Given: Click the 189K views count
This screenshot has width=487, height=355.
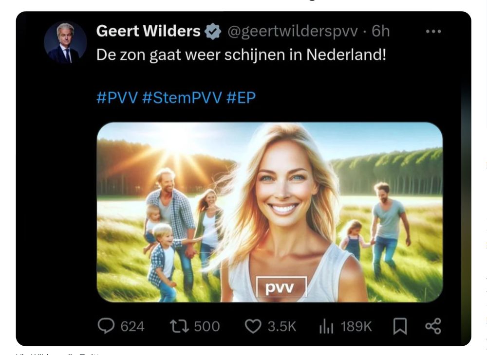Looking at the screenshot, I should (x=356, y=327).
